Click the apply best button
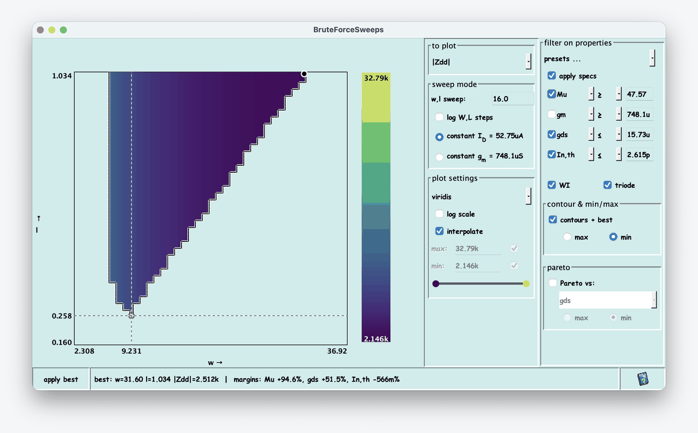 click(x=61, y=379)
